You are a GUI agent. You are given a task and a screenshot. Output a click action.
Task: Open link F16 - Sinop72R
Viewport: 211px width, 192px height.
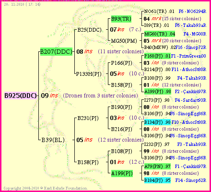coord(191,48)
